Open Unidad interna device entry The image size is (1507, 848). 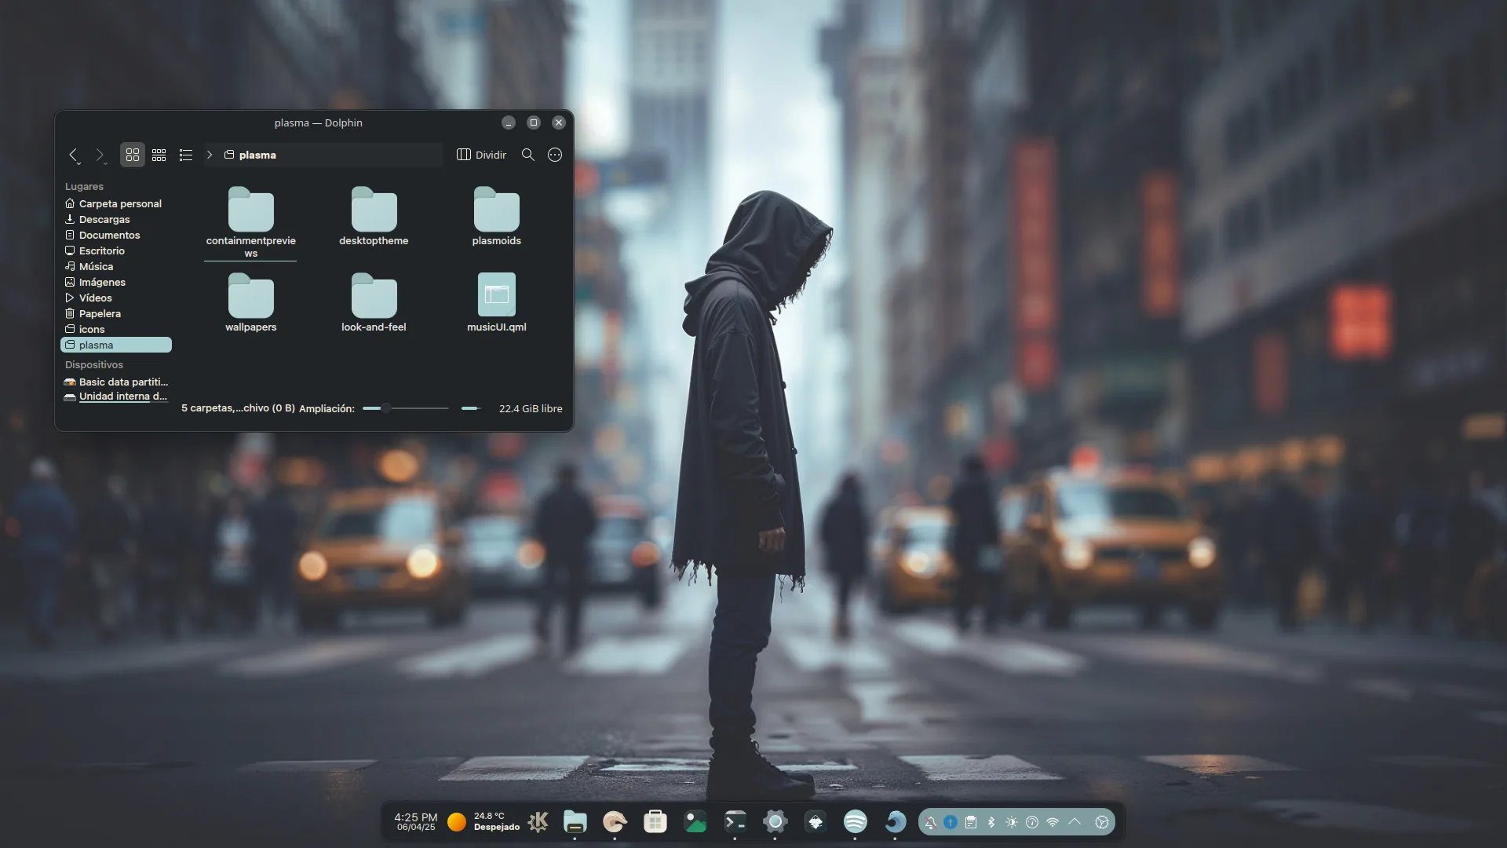pyautogui.click(x=116, y=396)
